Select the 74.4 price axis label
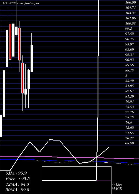This screenshot has width=139, height=194. click(128, 122)
